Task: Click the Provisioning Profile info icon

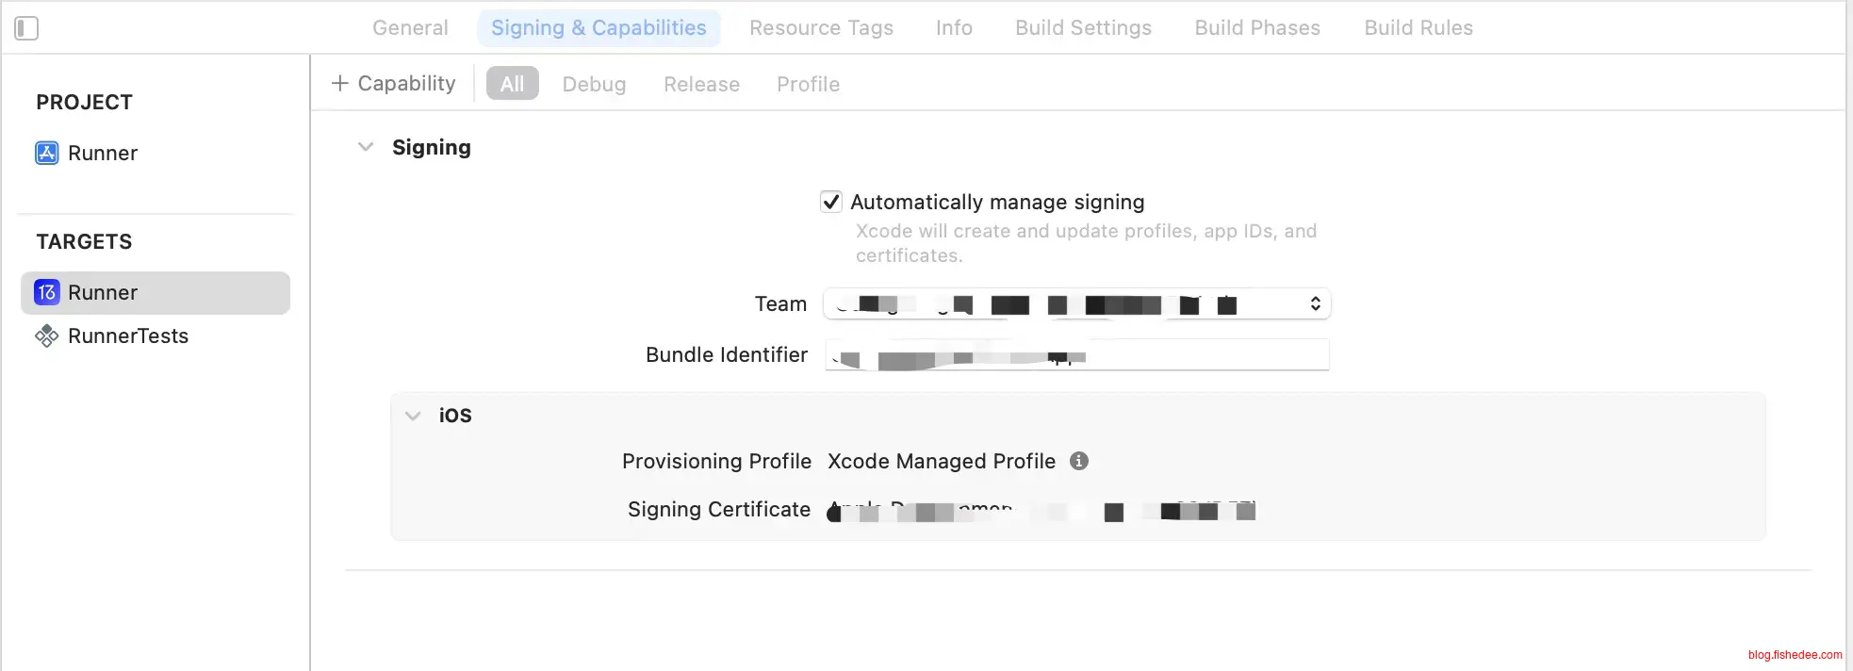Action: click(1079, 461)
